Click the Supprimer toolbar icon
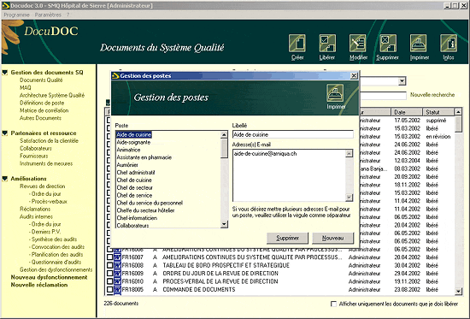This screenshot has width=470, height=319. (x=388, y=44)
